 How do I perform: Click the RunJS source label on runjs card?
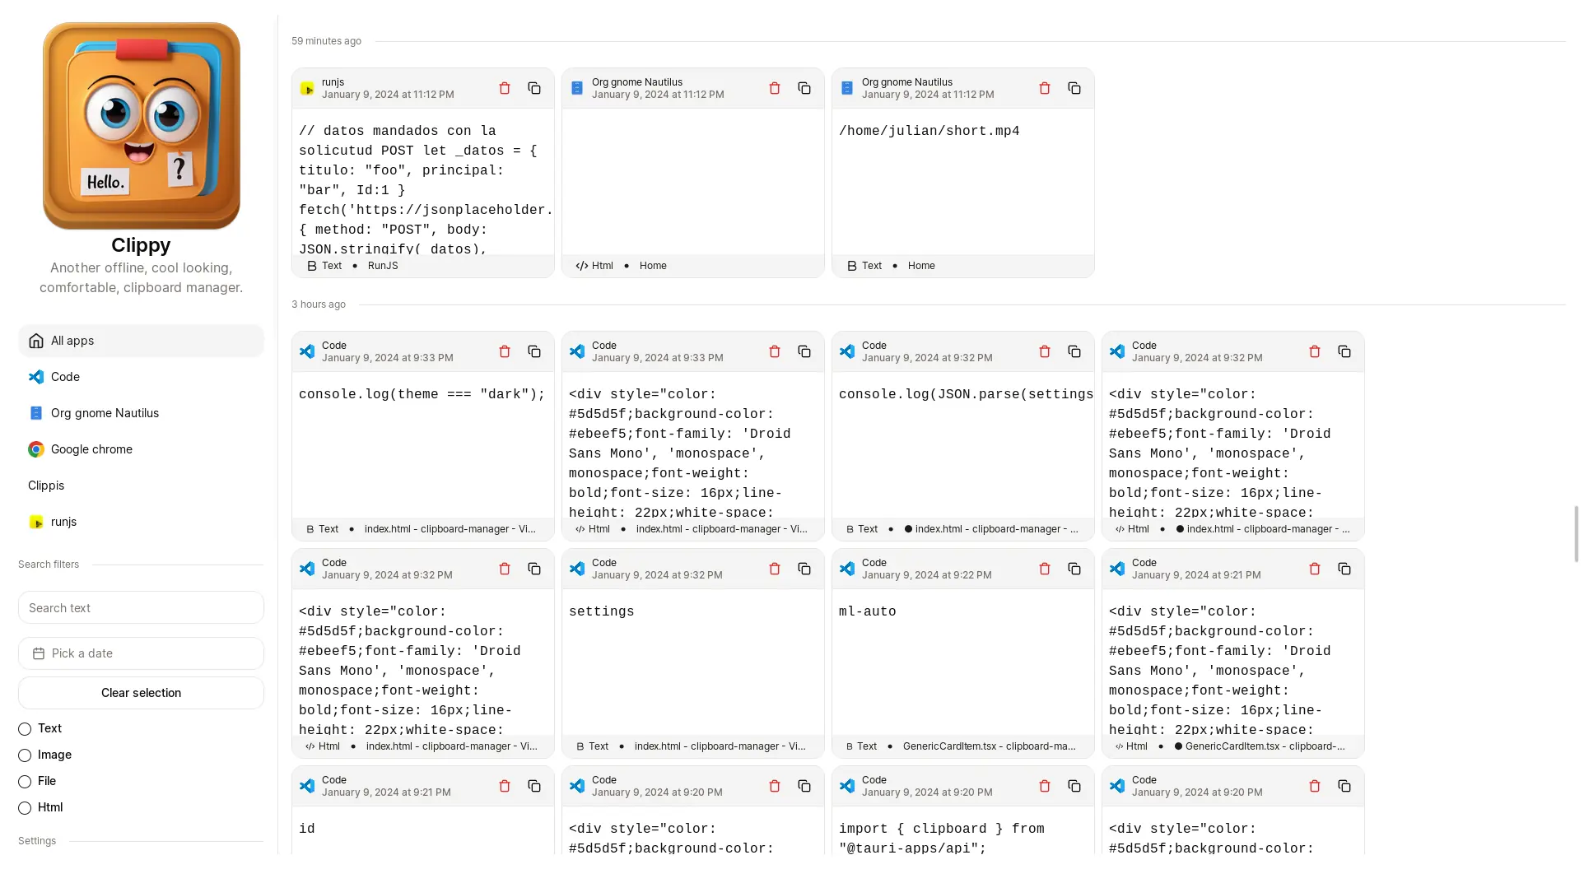click(x=383, y=266)
